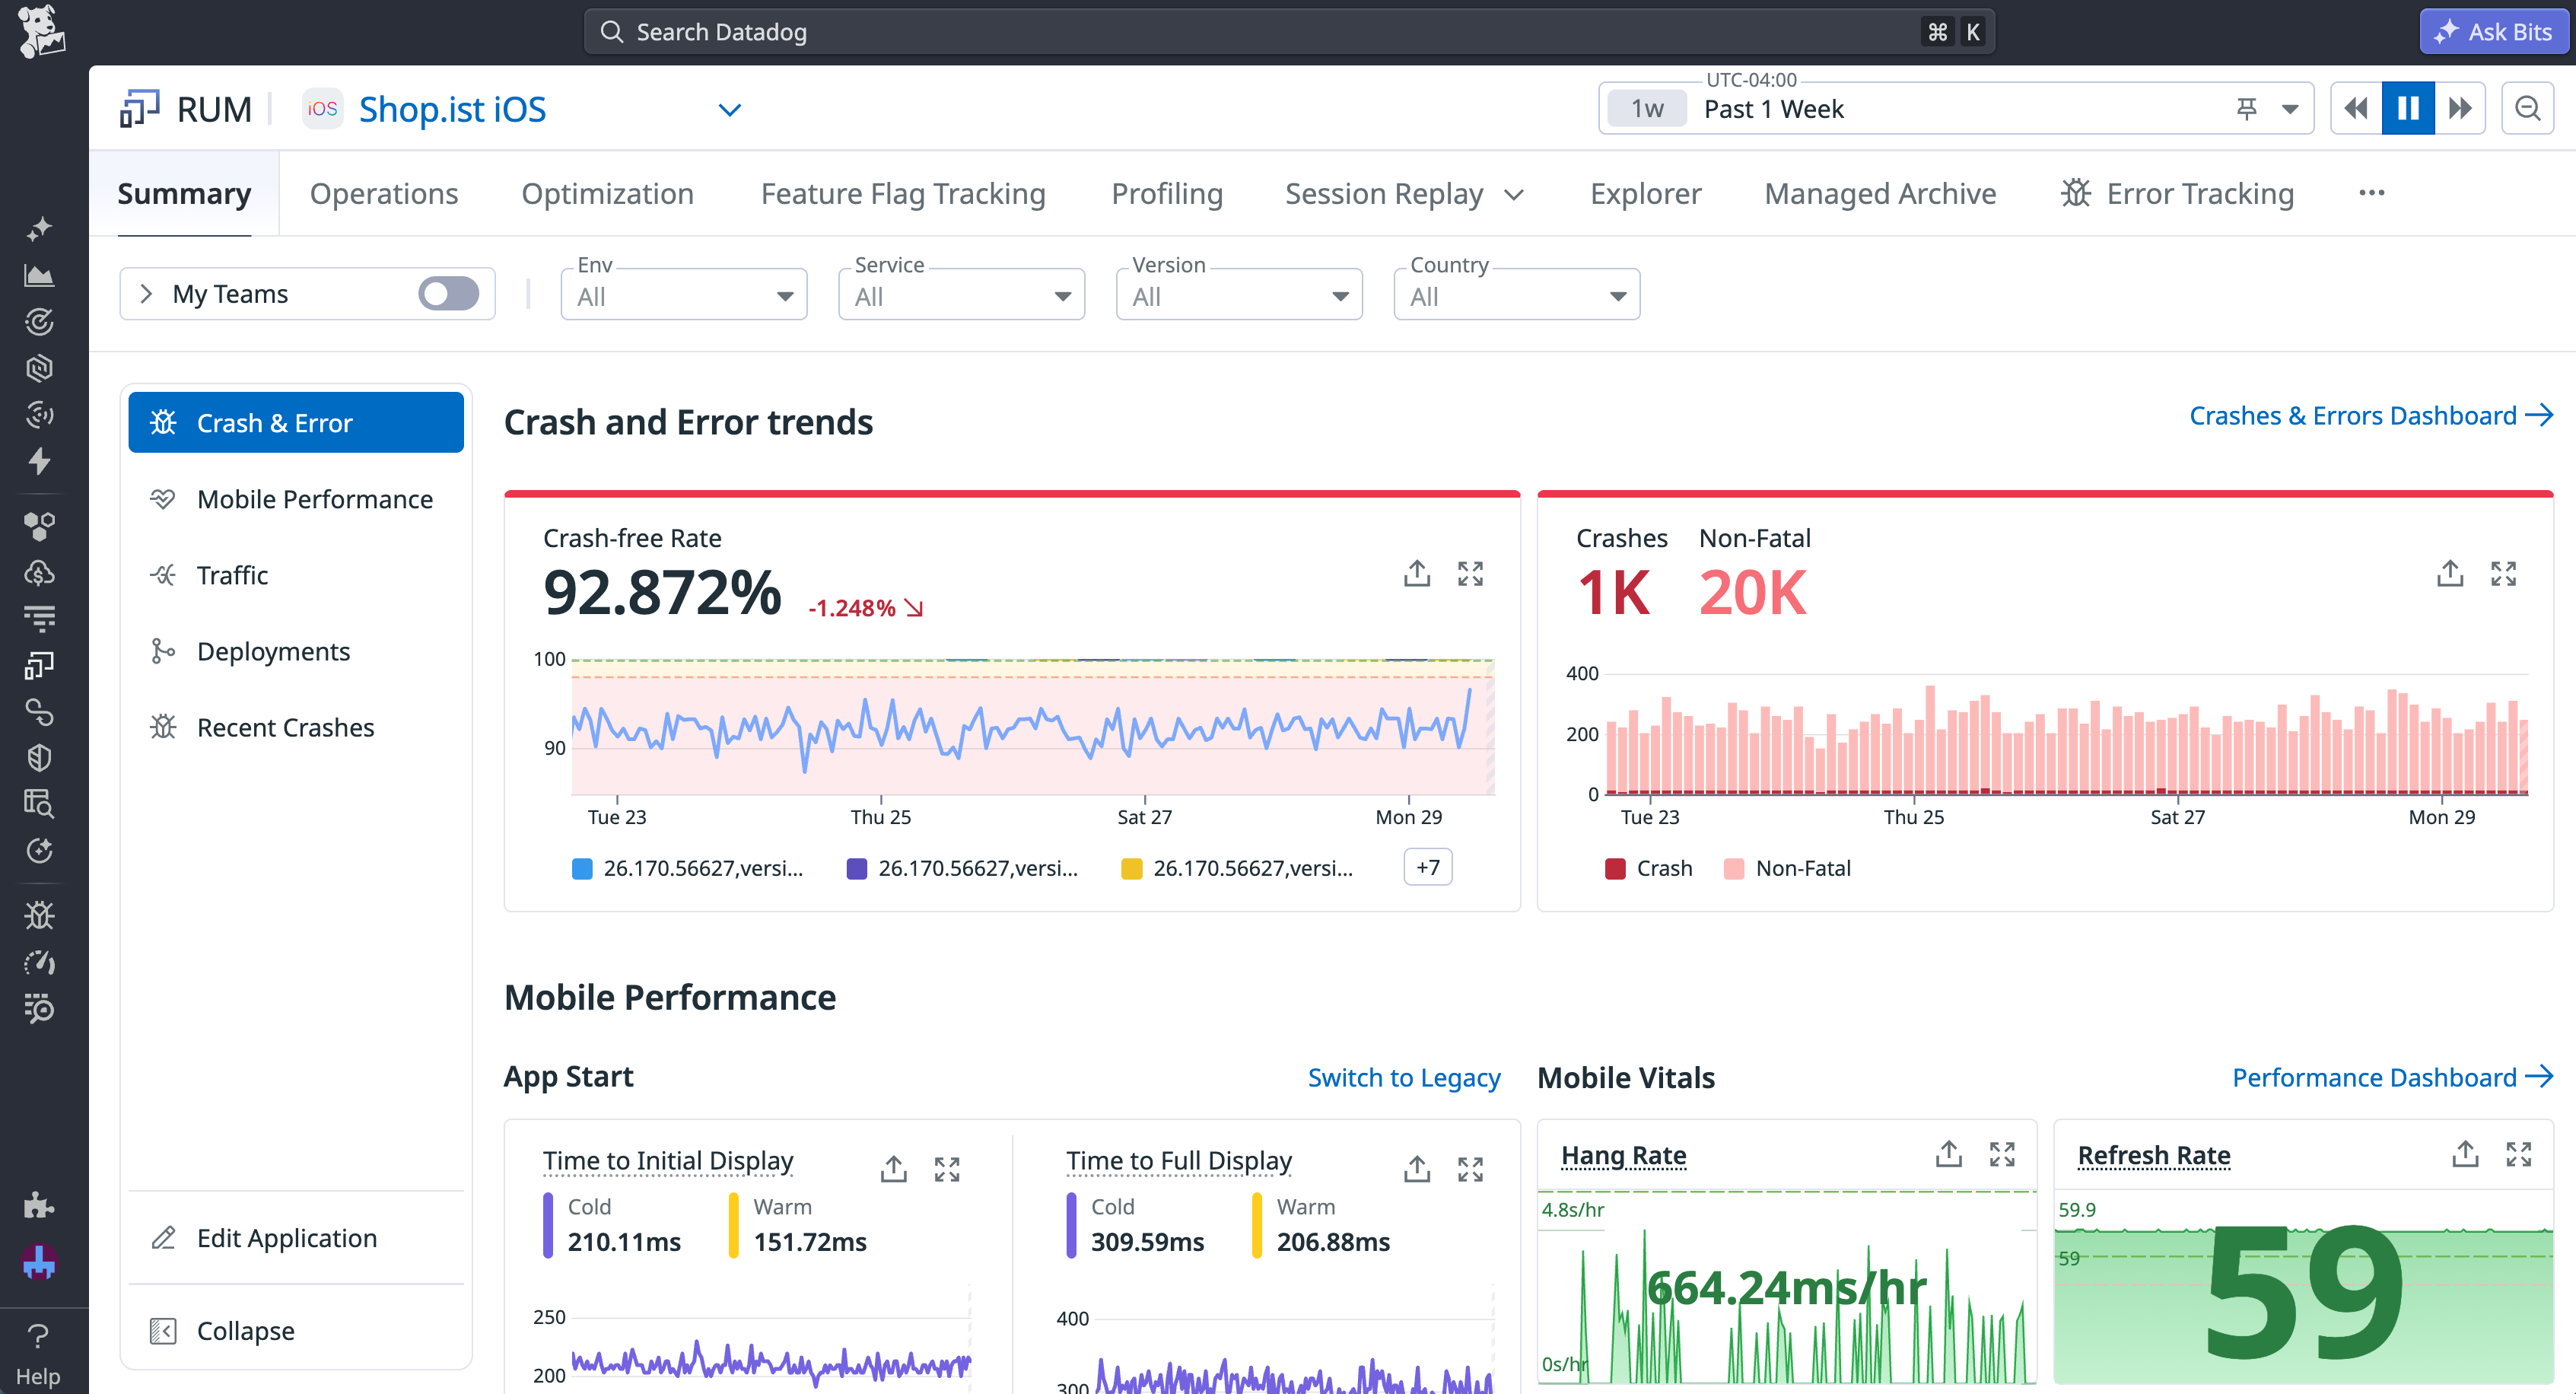Click the zoom-out magnifier time icon
The width and height of the screenshot is (2576, 1394).
pos(2527,108)
